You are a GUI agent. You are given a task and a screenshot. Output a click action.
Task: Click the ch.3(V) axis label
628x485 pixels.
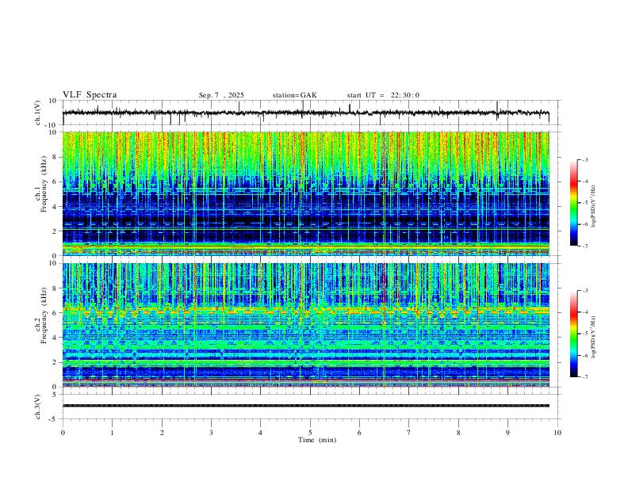coord(38,407)
